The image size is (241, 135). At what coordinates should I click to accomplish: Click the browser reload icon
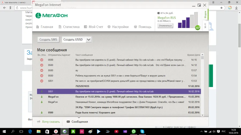click(x=17, y=8)
